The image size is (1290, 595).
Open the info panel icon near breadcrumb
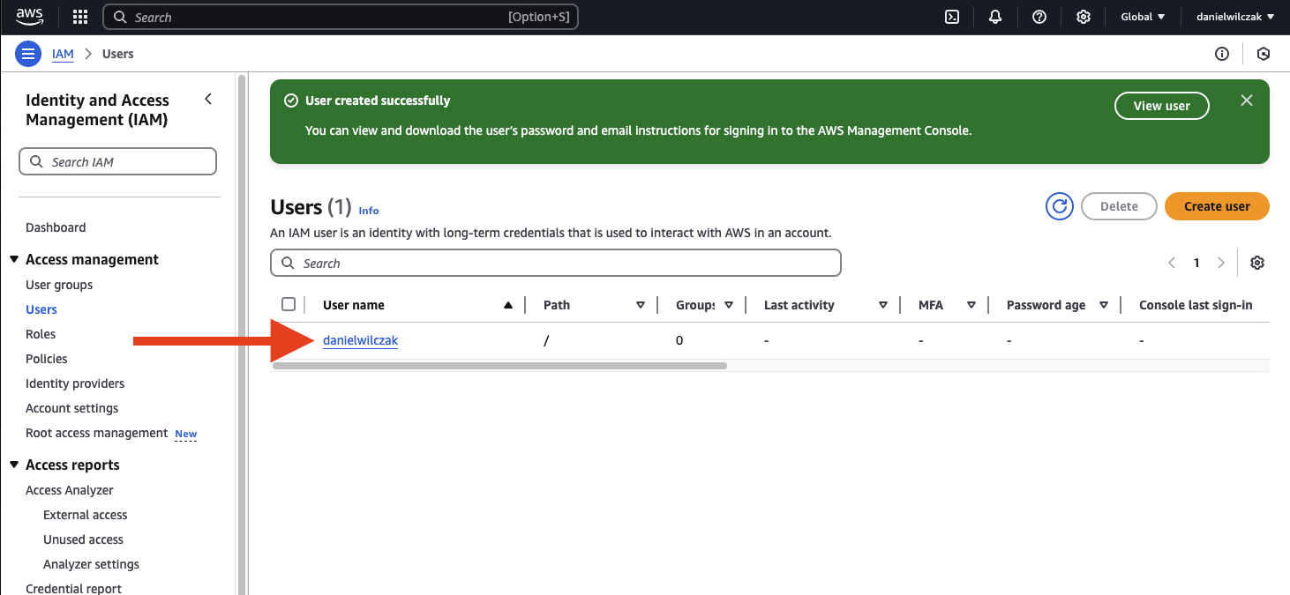point(1222,54)
